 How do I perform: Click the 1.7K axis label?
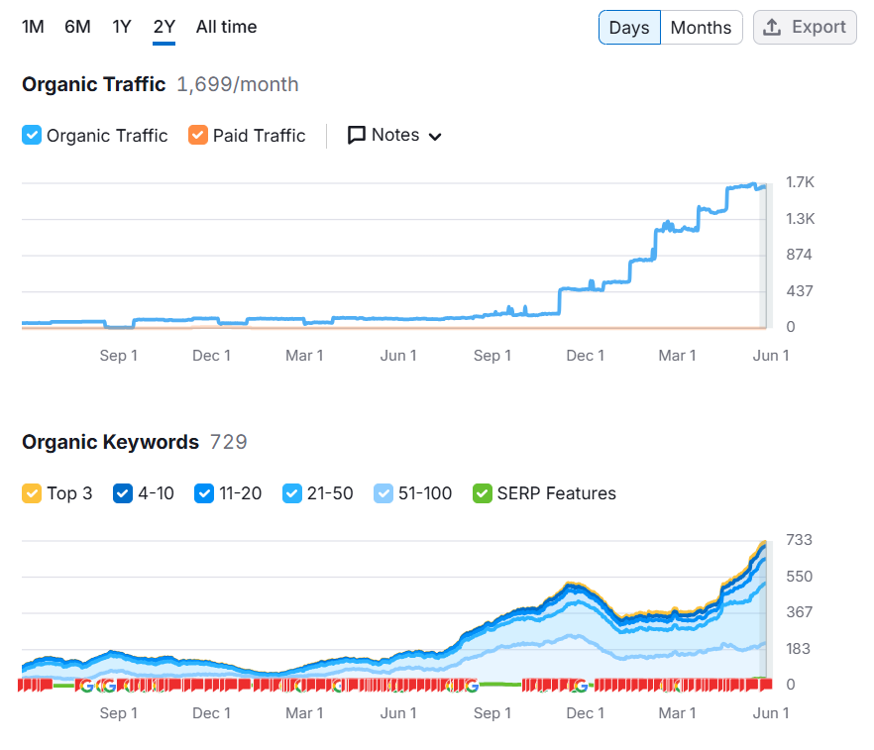800,182
